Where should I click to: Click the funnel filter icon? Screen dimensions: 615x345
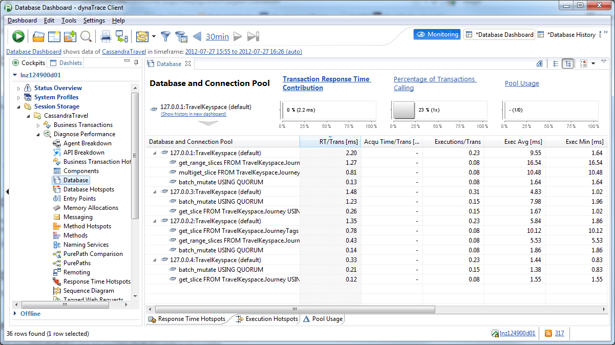[x=165, y=36]
